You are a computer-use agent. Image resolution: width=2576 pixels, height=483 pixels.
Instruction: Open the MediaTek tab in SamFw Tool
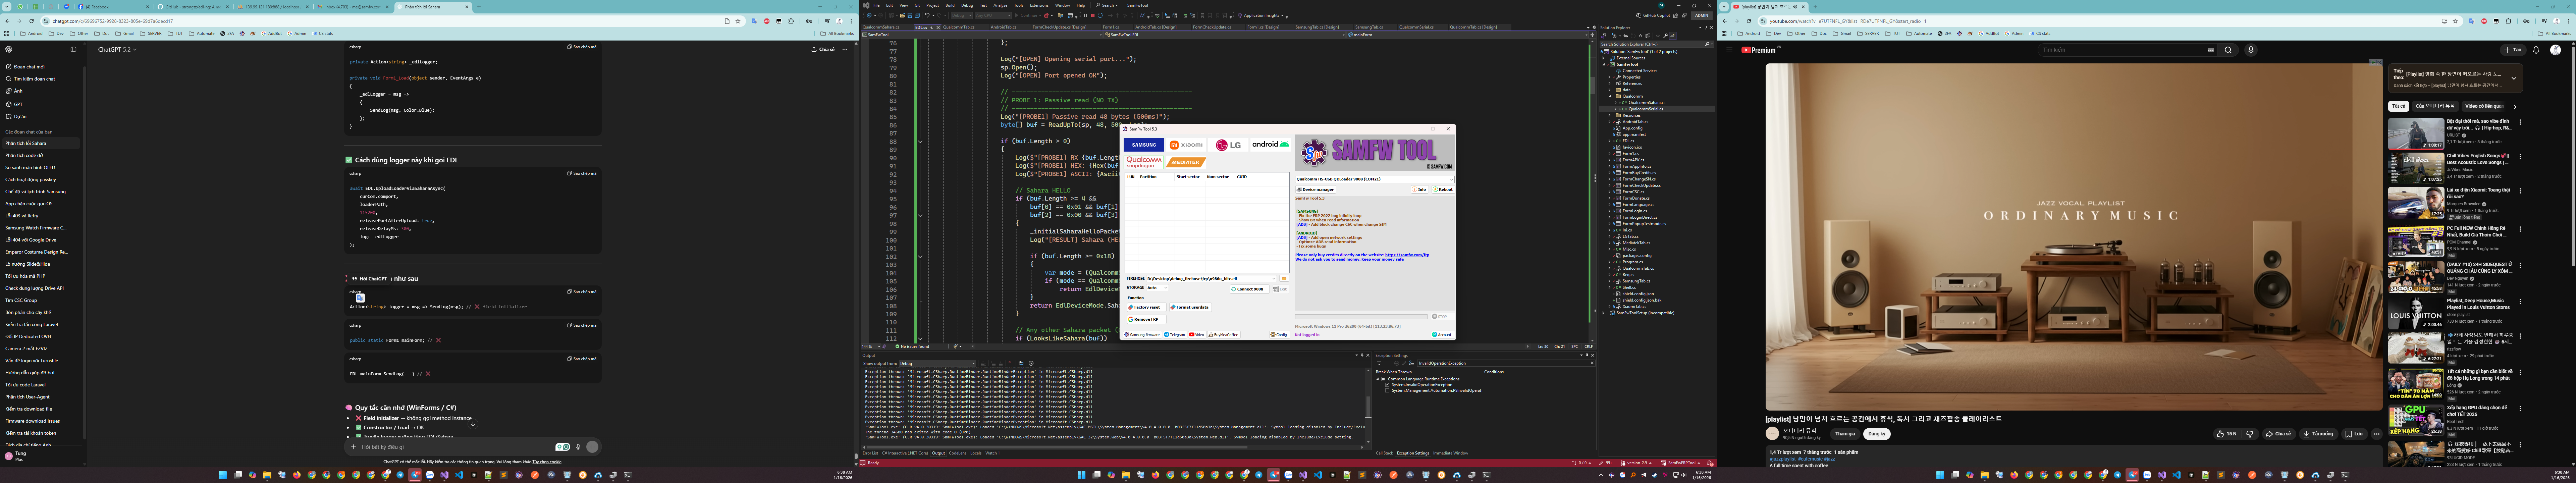coord(1186,162)
